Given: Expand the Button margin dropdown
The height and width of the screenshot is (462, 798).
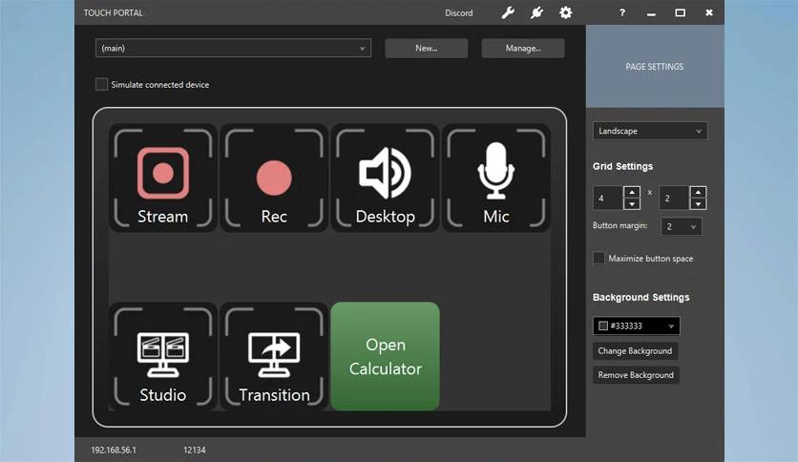Looking at the screenshot, I should coord(681,226).
